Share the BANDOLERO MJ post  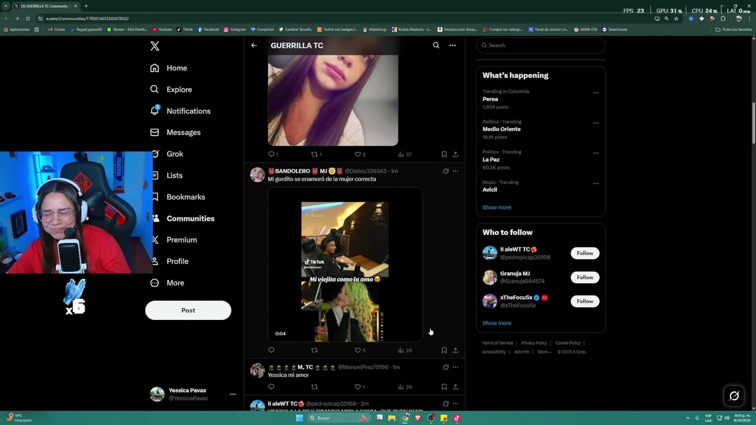[x=455, y=350]
